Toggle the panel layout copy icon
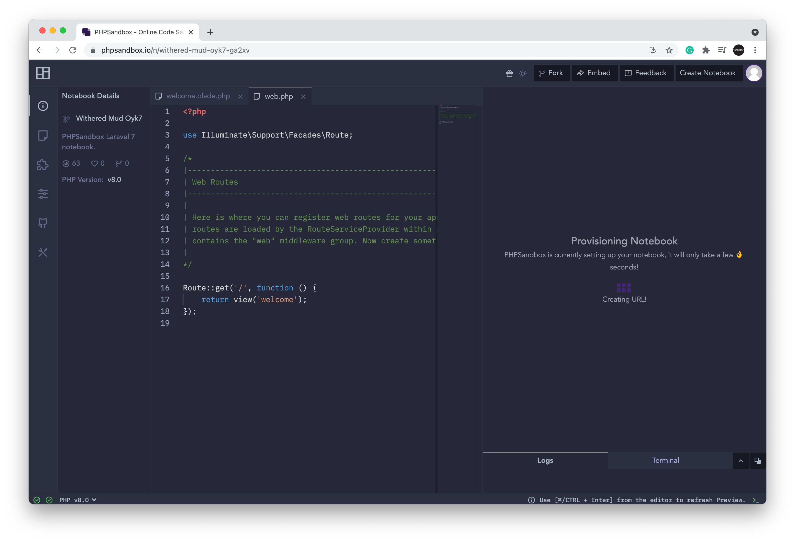 pyautogui.click(x=757, y=460)
